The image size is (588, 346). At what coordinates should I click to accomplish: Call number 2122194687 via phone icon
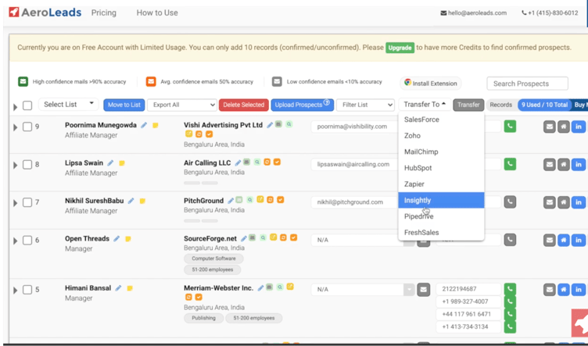[x=510, y=289]
